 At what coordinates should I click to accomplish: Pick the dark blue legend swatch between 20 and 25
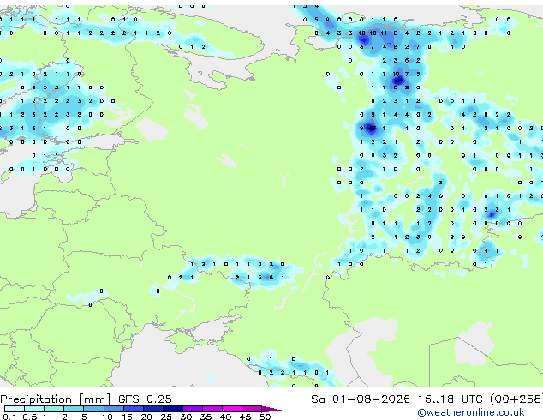coord(153,409)
